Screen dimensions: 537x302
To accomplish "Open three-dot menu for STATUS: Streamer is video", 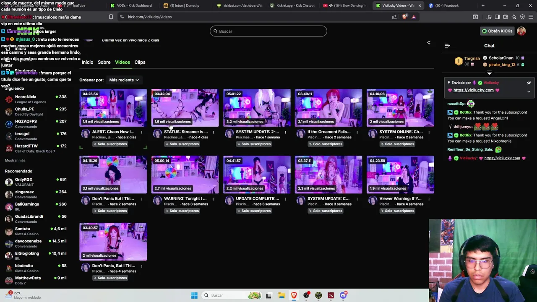I will (214, 132).
